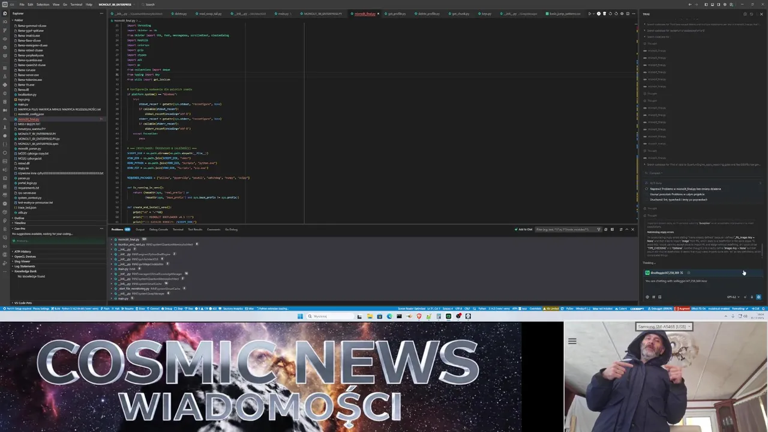768x432 pixels.
Task: Open the Search view in the activity bar
Action: click(x=5, y=22)
